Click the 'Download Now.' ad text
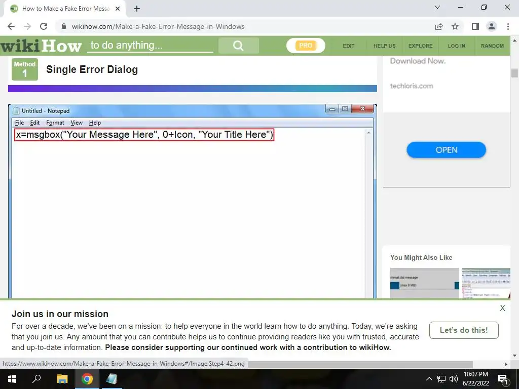This screenshot has height=389, width=519. 418,61
